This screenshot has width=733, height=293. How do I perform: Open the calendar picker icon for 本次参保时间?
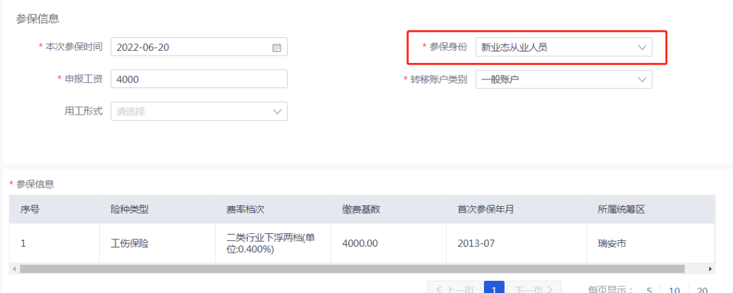[276, 47]
